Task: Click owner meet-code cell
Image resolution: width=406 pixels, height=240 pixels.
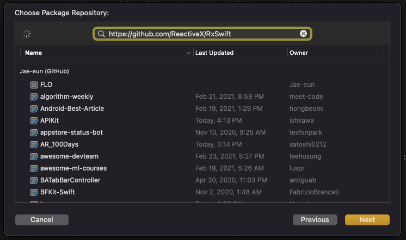Action: tap(306, 97)
